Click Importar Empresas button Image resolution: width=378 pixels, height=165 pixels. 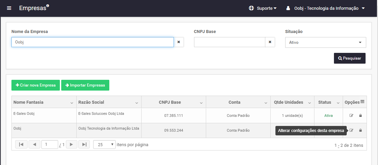click(85, 85)
